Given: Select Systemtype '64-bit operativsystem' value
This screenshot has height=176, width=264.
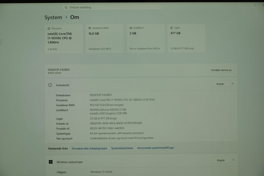Looking at the screenshot, I should tap(117, 133).
